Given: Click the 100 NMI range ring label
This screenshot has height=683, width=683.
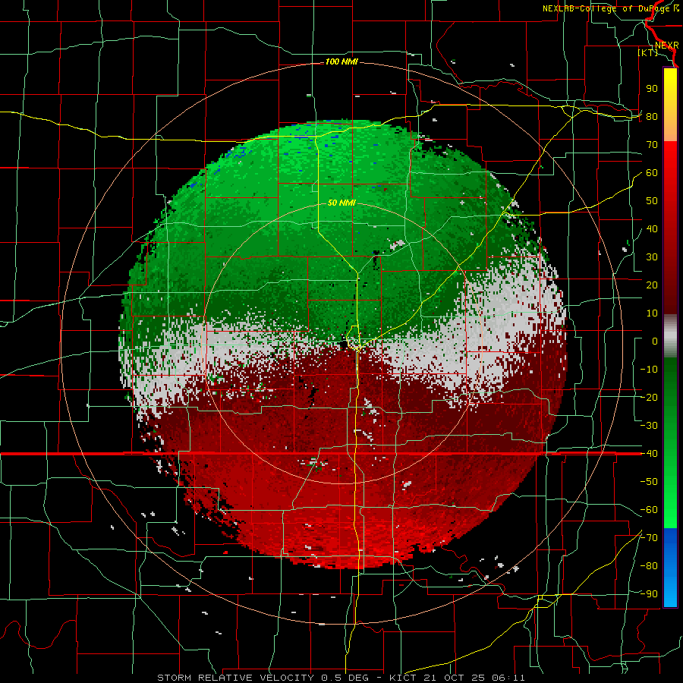Looking at the screenshot, I should point(341,62).
